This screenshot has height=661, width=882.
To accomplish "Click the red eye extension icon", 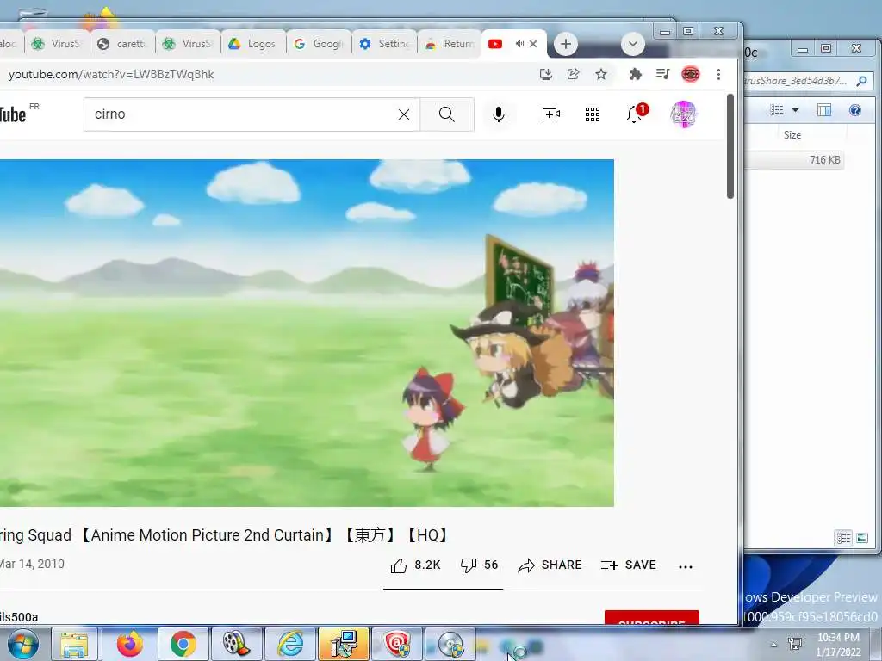I will [x=691, y=74].
